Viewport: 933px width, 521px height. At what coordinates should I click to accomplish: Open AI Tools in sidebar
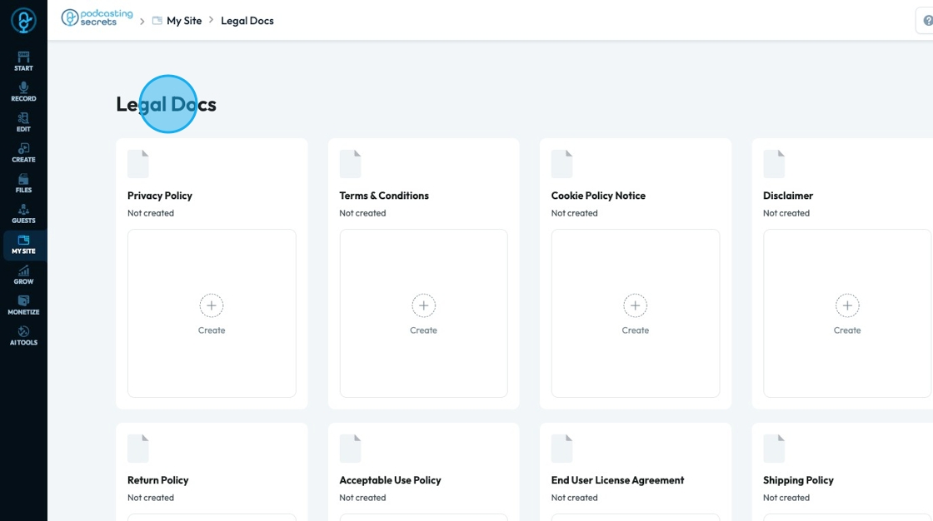(x=23, y=335)
